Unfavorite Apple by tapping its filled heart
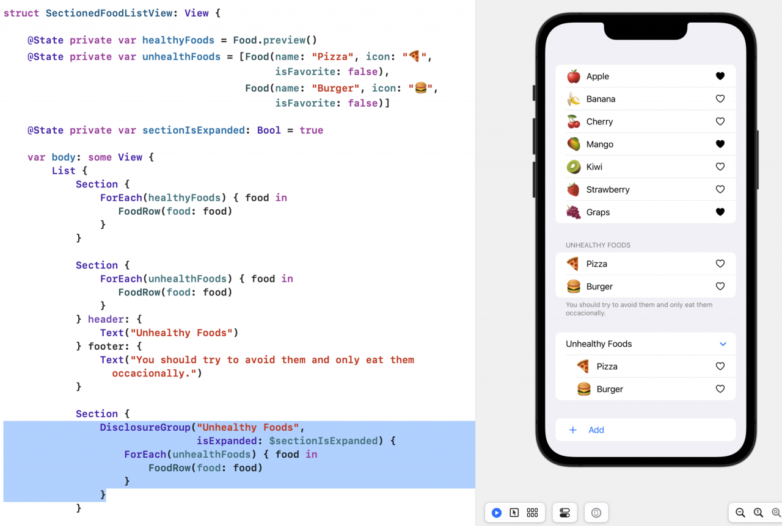 [720, 76]
